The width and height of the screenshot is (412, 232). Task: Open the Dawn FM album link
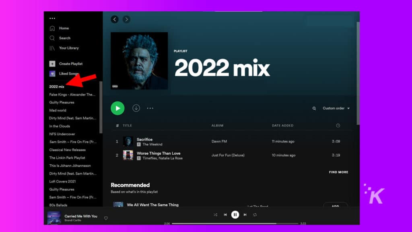[219, 141]
